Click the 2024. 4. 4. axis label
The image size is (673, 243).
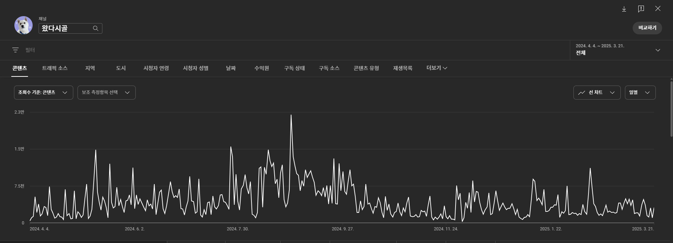coord(40,229)
